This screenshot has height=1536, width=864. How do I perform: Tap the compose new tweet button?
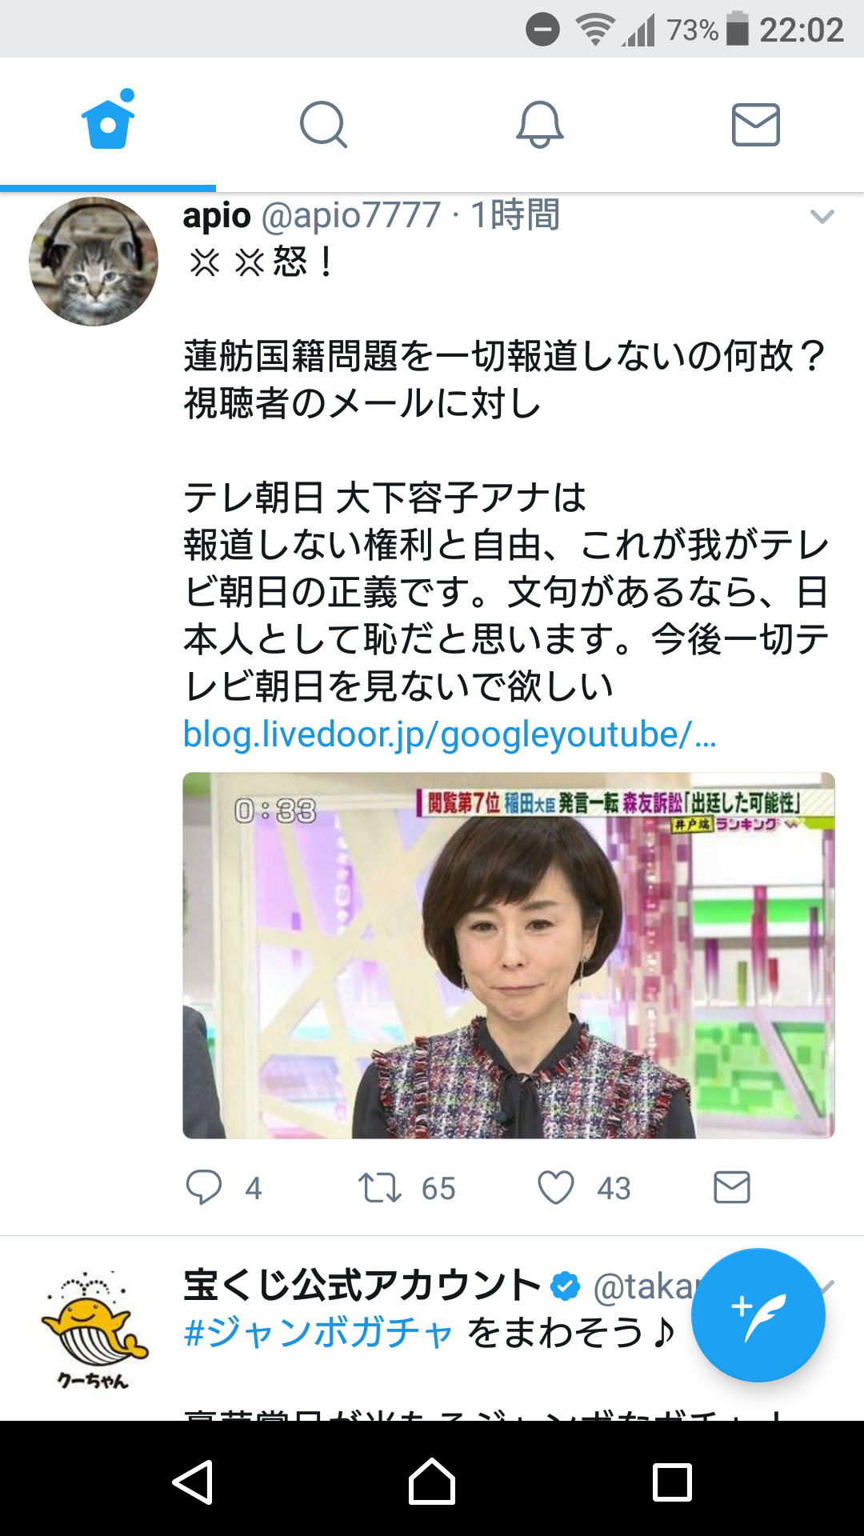point(758,1314)
